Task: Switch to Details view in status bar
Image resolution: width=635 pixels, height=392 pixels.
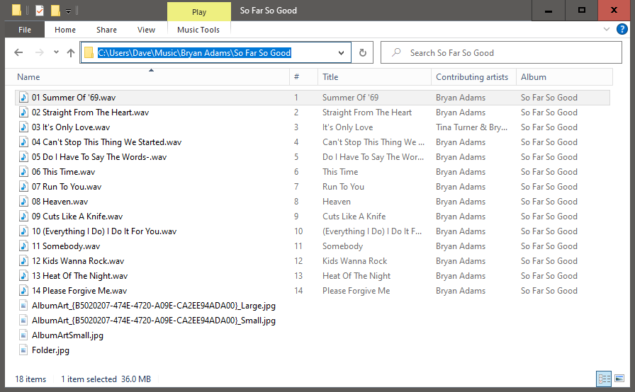Action: (x=604, y=379)
